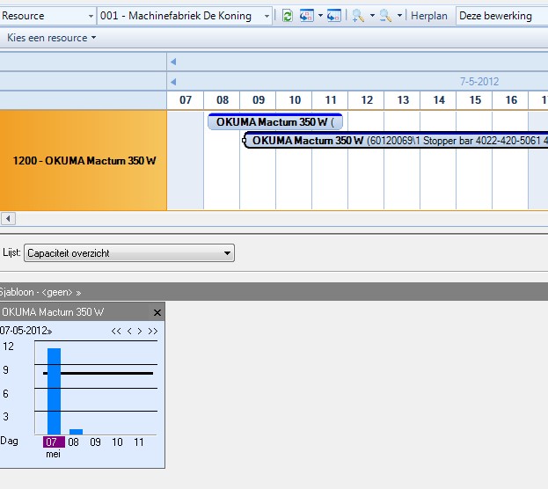Image resolution: width=548 pixels, height=489 pixels.
Task: Open dropdown arrow next to zoom in
Action: [x=372, y=16]
